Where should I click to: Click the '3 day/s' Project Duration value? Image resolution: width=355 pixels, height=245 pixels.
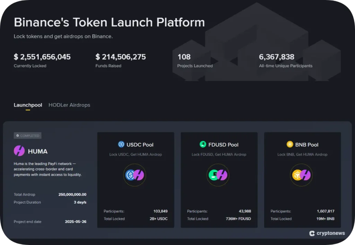pos(80,202)
